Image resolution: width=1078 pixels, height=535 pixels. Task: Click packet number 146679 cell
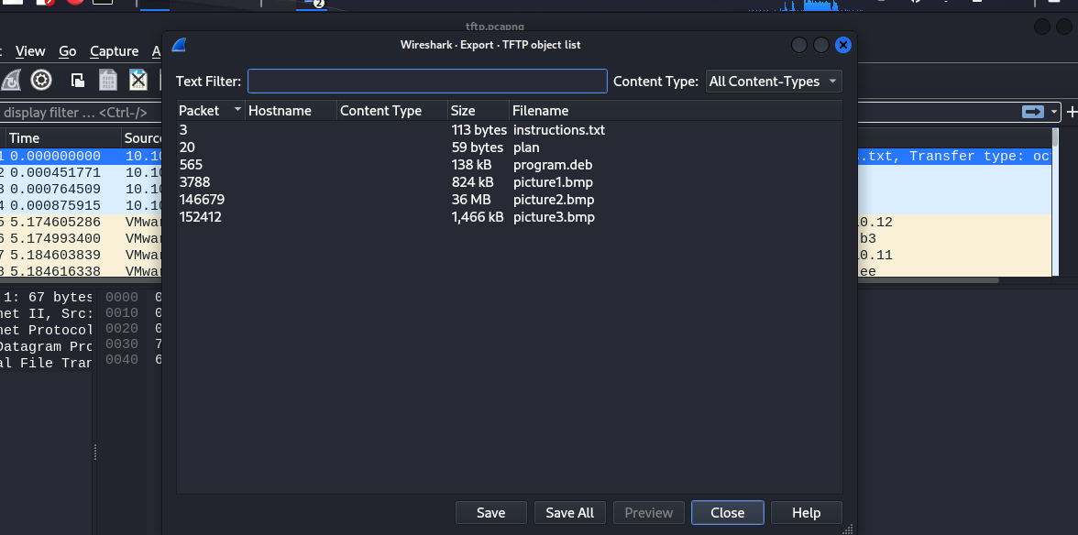[x=202, y=200]
